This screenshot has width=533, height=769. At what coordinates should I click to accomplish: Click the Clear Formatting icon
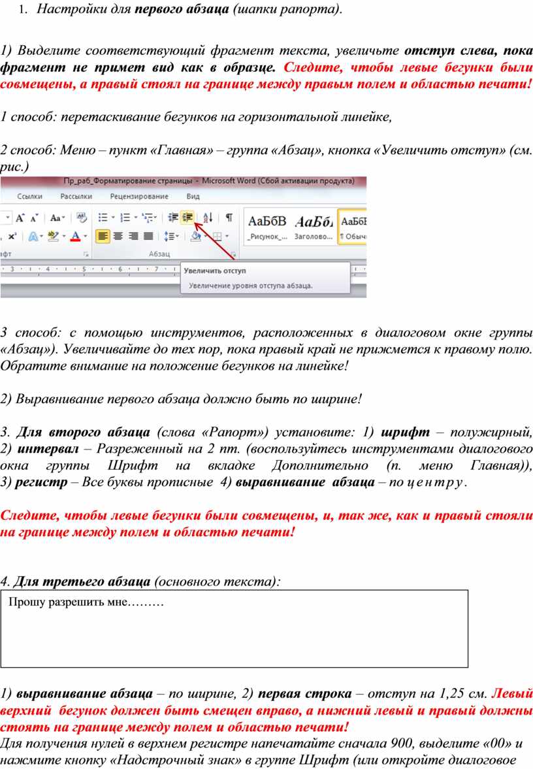82,217
